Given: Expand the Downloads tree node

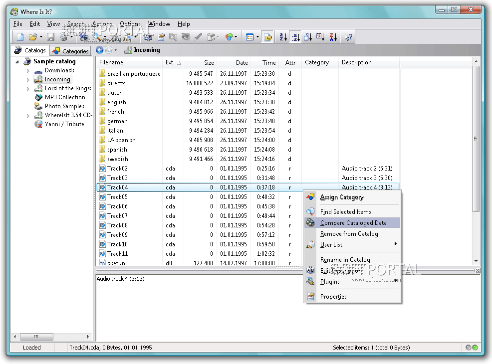Looking at the screenshot, I should [x=28, y=71].
